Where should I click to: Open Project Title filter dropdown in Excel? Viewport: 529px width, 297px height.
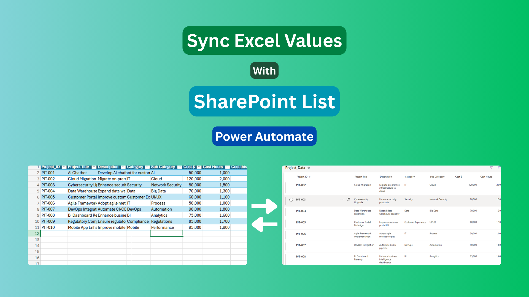pos(94,167)
